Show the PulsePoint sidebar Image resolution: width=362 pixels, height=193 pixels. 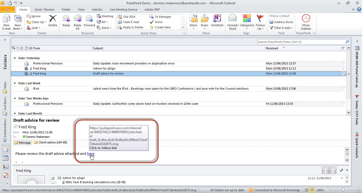click(306, 23)
